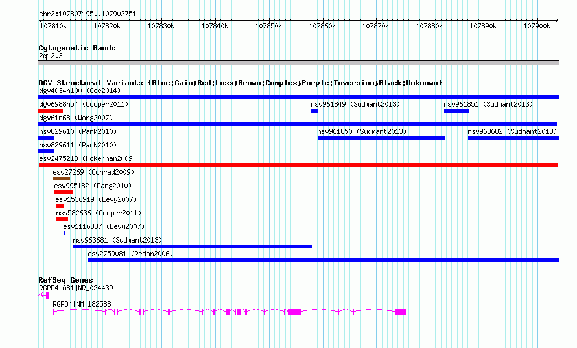Screen dimensions: 577x348
Task: Click the RefSeq Genes track title
Action: tap(65, 281)
